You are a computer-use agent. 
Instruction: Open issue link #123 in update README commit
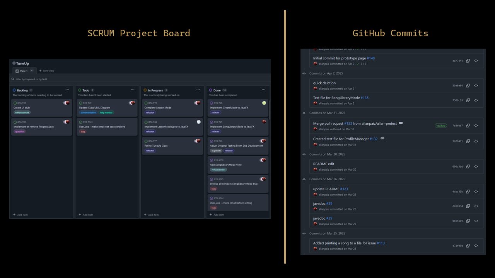tap(344, 189)
